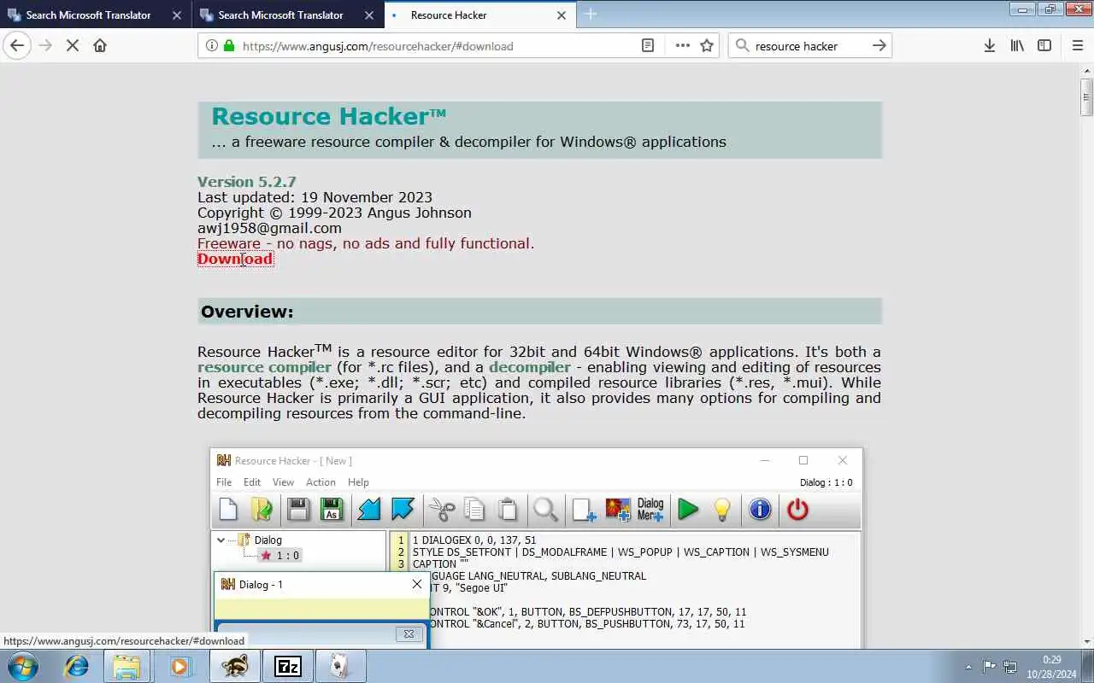Screen dimensions: 1094x683
Task: Click the page vertical scrollbar thumb
Action: pyautogui.click(x=1086, y=96)
